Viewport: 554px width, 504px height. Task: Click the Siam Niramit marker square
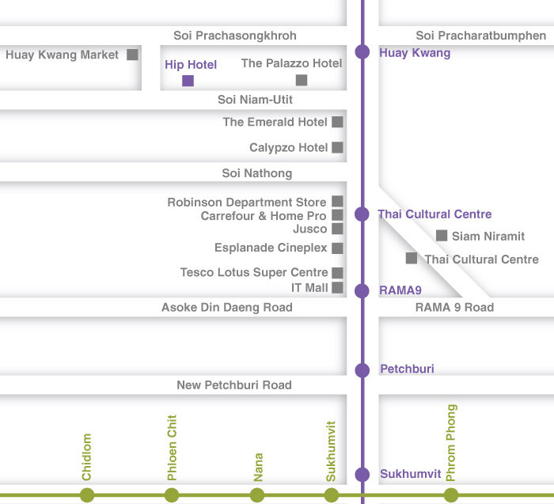442,236
